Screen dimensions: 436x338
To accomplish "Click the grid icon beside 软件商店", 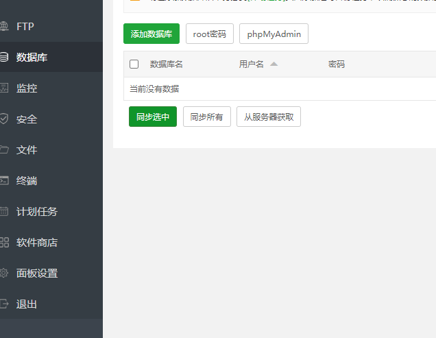I will (4, 242).
